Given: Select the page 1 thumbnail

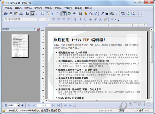Looking at the screenshot, I should pos(20,45).
